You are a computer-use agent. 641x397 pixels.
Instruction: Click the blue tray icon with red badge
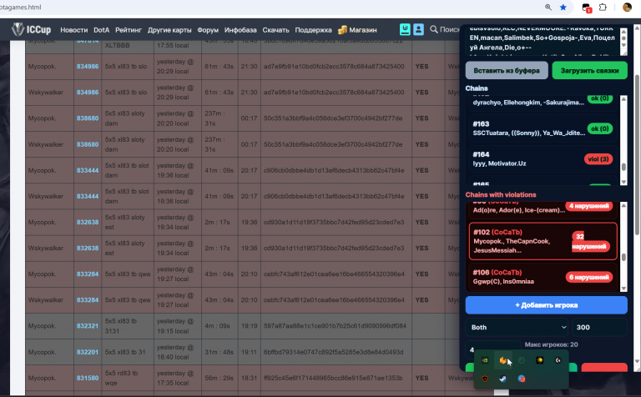521,379
